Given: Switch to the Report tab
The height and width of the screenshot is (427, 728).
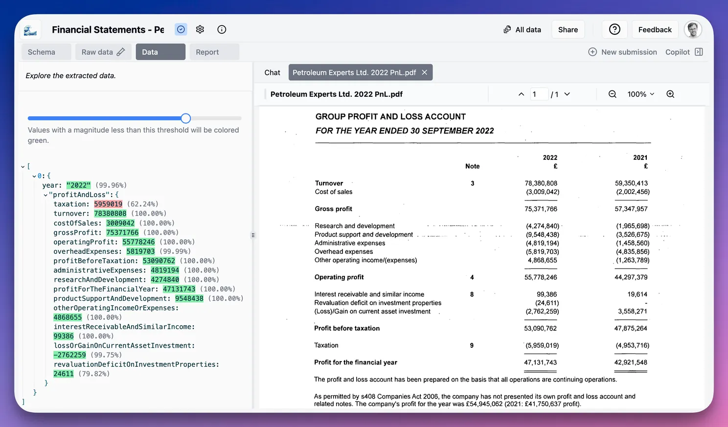Looking at the screenshot, I should pos(214,52).
